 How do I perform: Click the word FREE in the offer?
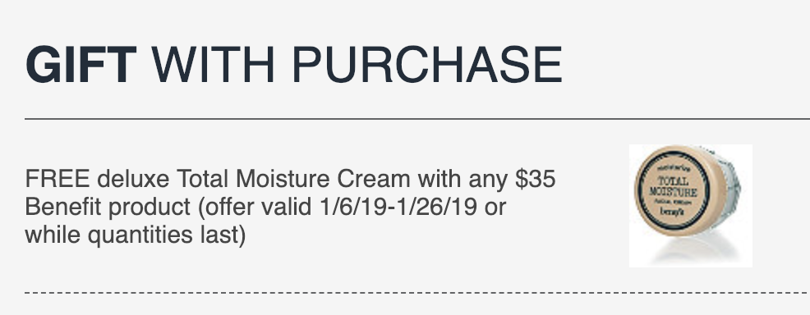(x=57, y=179)
